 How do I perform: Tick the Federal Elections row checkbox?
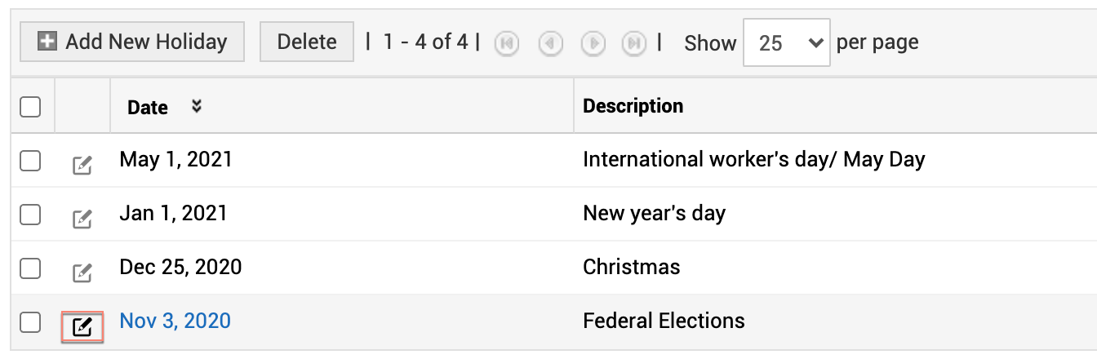pyautogui.click(x=30, y=322)
